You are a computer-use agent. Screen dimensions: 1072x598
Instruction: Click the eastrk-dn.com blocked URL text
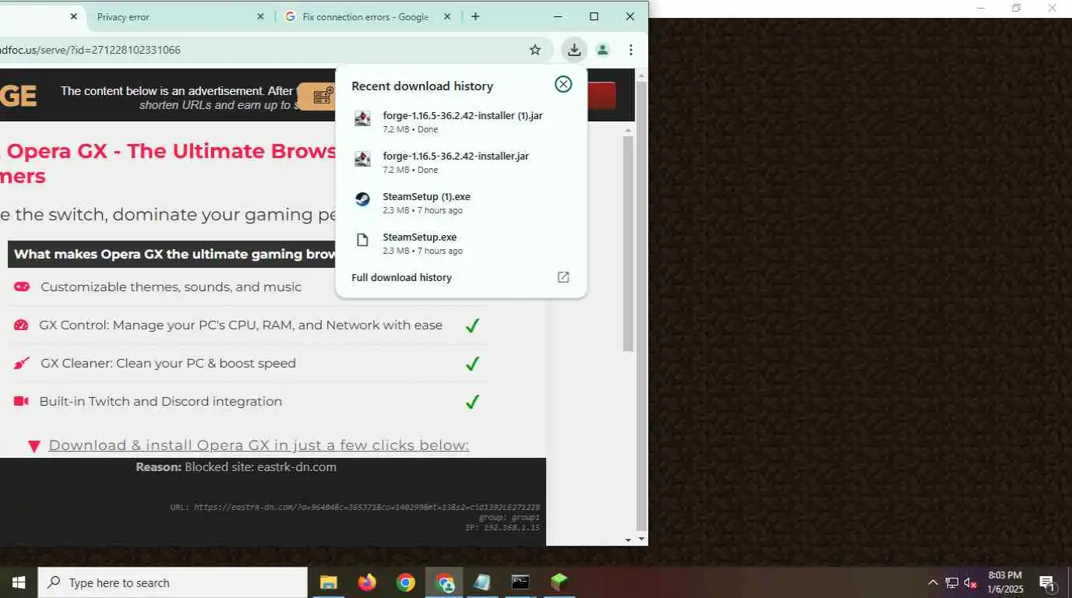point(366,507)
